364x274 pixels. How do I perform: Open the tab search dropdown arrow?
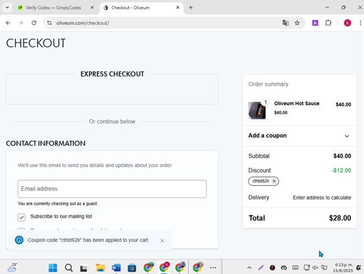click(7, 7)
